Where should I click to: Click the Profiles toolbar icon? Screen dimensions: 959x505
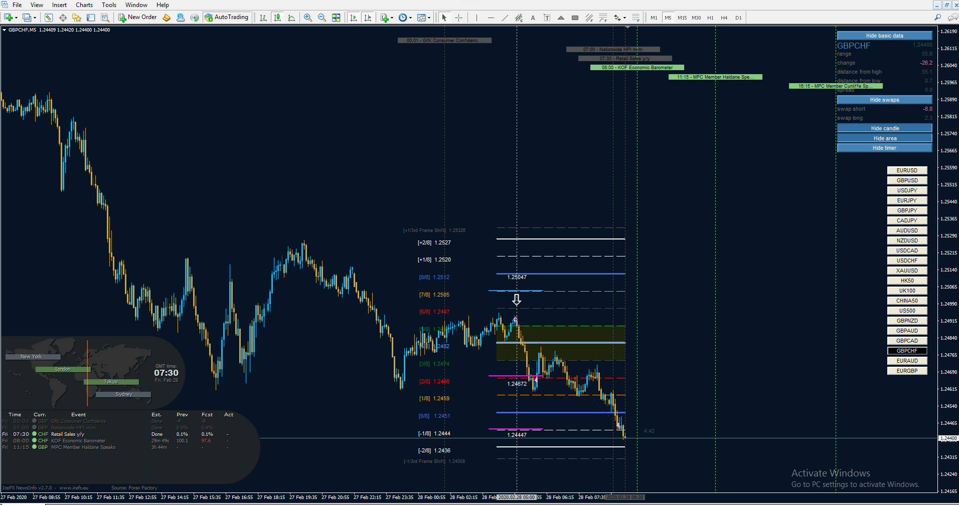click(x=27, y=18)
